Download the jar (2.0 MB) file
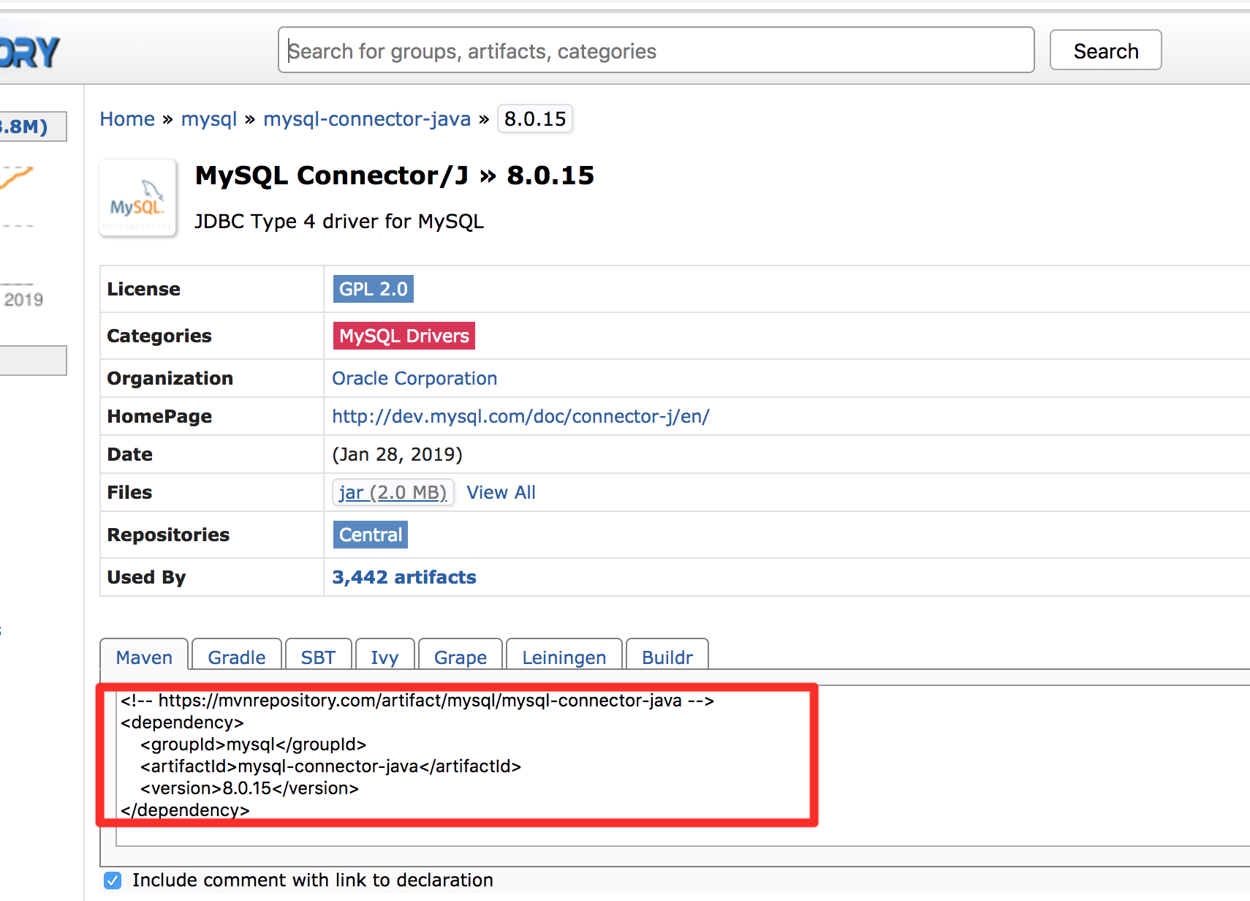This screenshot has height=901, width=1250. pyautogui.click(x=393, y=492)
